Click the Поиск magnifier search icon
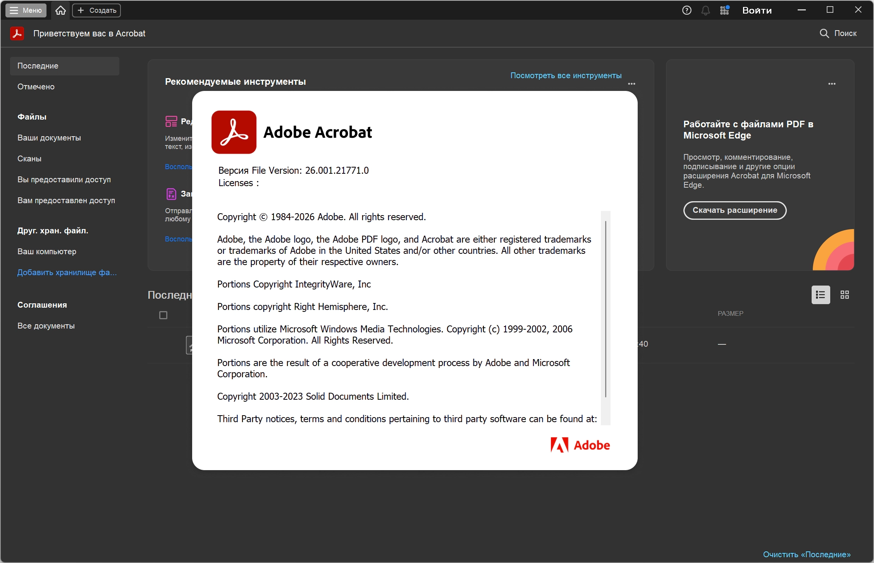Viewport: 874px width, 563px height. 824,33
